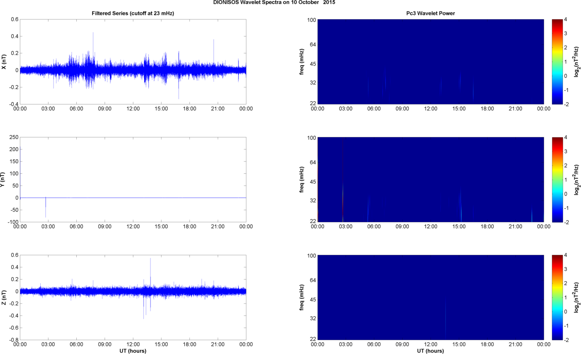
Task: Click the "21:00" tick under bottom wavelet plot
Action: [x=515, y=345]
